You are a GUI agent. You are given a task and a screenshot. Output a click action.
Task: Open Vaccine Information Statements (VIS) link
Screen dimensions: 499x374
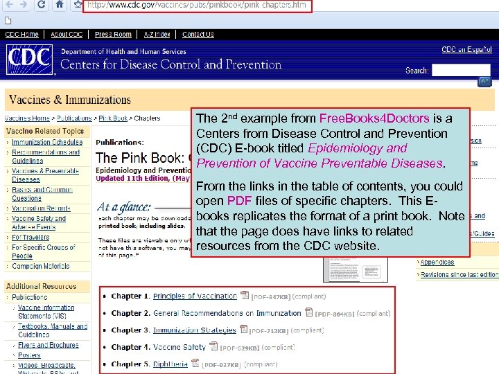[46, 312]
